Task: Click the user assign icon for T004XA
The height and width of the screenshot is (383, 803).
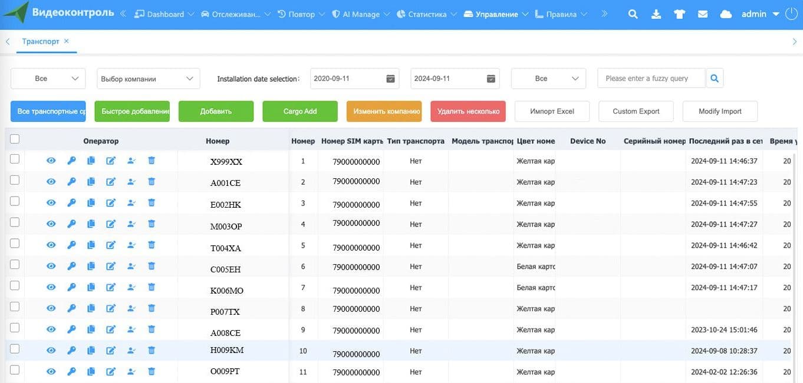Action: coord(131,245)
